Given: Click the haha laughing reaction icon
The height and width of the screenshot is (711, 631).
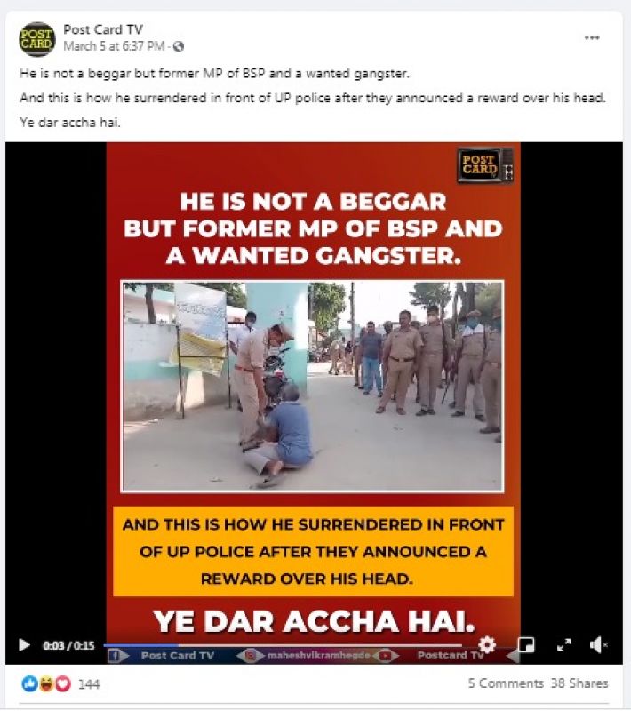Looking at the screenshot, I should [x=46, y=683].
